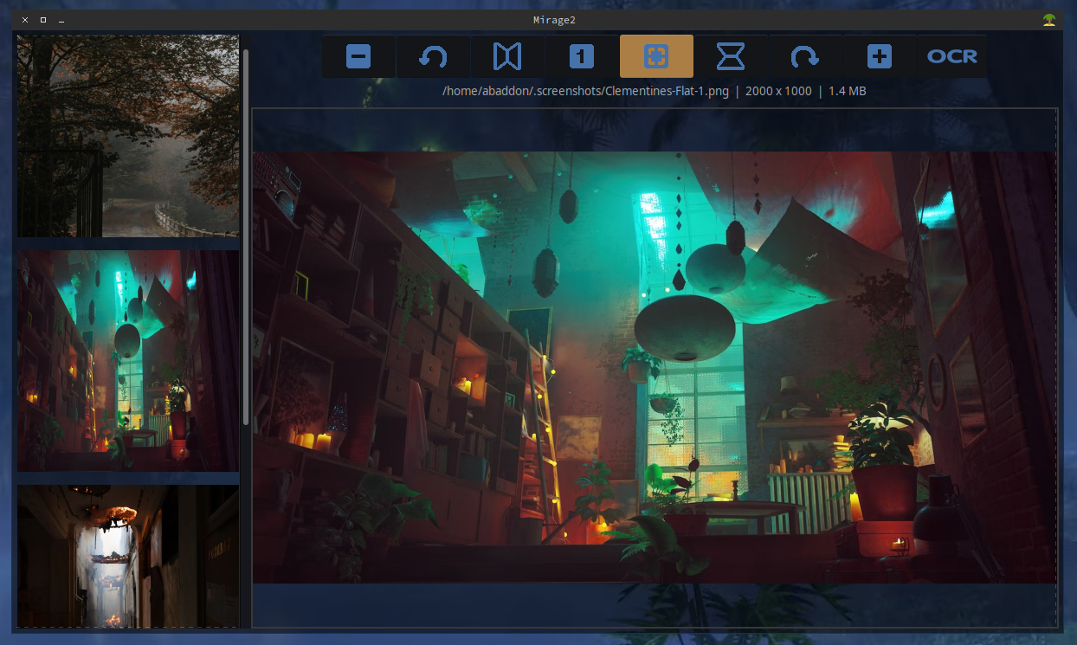This screenshot has height=645, width=1077.
Task: Zoom in with the plus icon
Action: (x=880, y=56)
